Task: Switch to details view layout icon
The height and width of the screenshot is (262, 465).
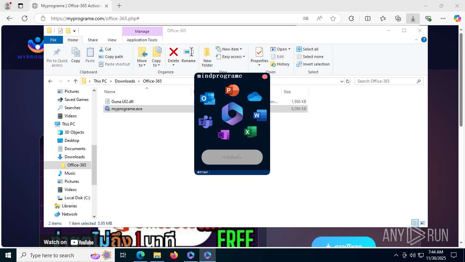Action: [x=415, y=223]
